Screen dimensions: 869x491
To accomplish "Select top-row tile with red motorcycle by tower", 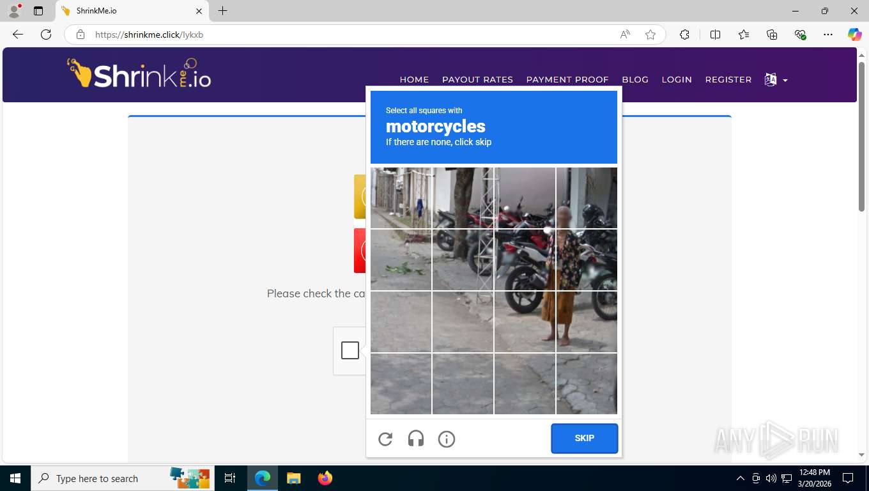I will click(463, 198).
